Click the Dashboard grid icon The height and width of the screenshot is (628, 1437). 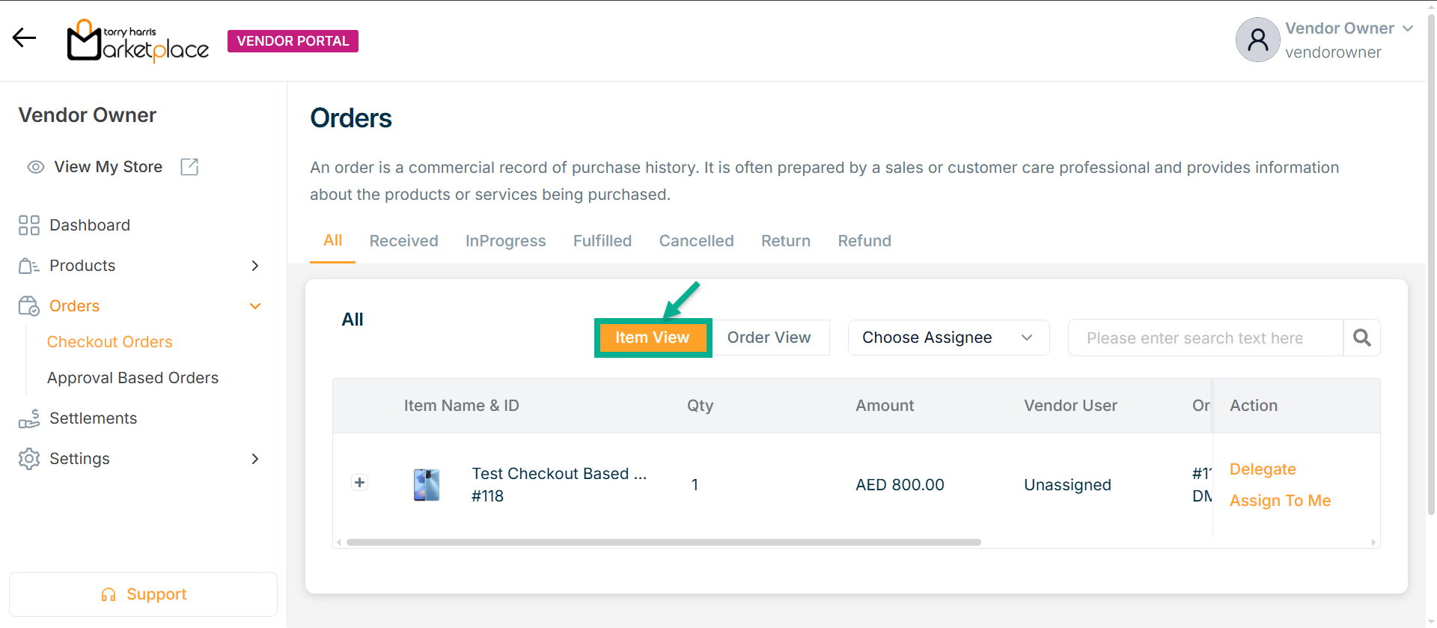pyautogui.click(x=29, y=225)
